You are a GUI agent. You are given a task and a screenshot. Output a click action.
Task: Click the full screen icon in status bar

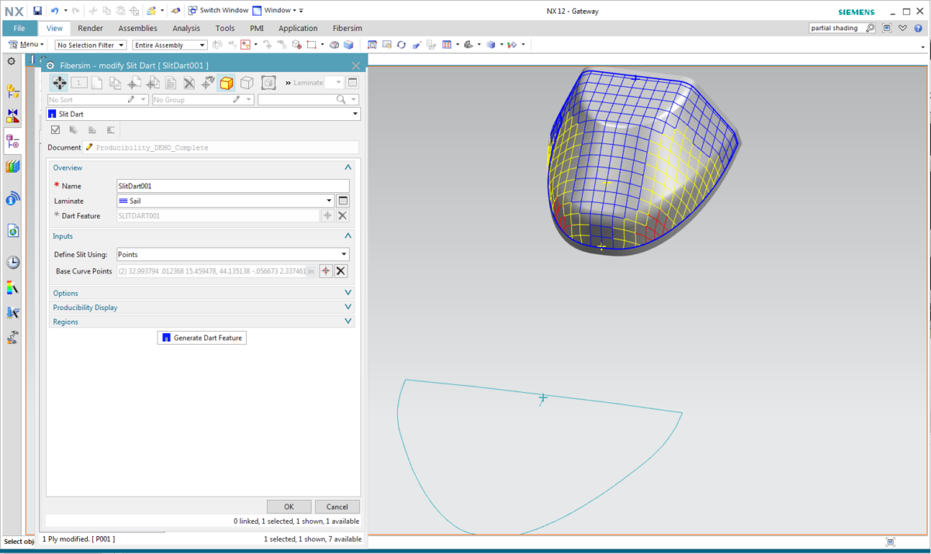pos(891,542)
